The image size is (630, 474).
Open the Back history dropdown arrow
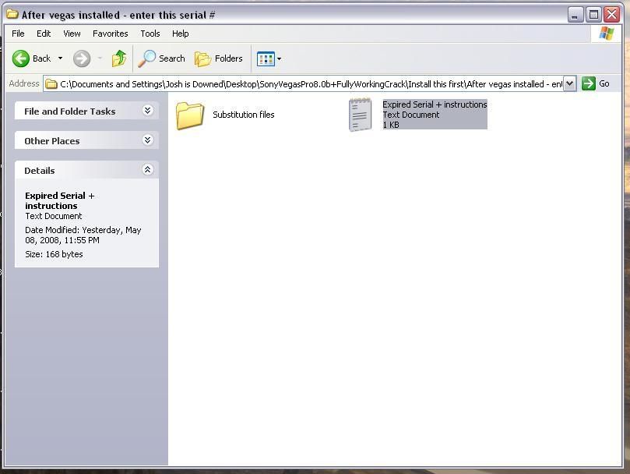(x=60, y=58)
